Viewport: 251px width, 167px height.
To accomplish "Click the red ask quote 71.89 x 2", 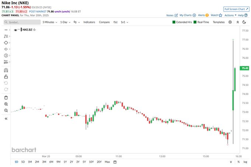I will 21,11.
